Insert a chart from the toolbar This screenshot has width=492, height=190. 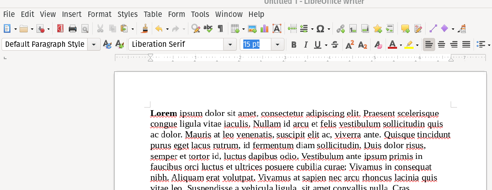click(264, 29)
